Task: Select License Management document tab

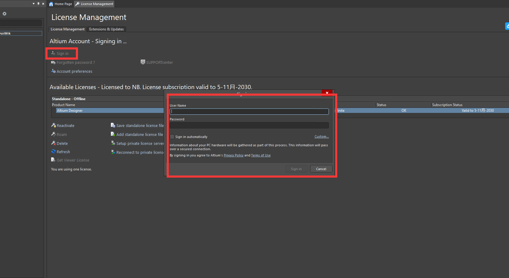Action: pos(94,4)
